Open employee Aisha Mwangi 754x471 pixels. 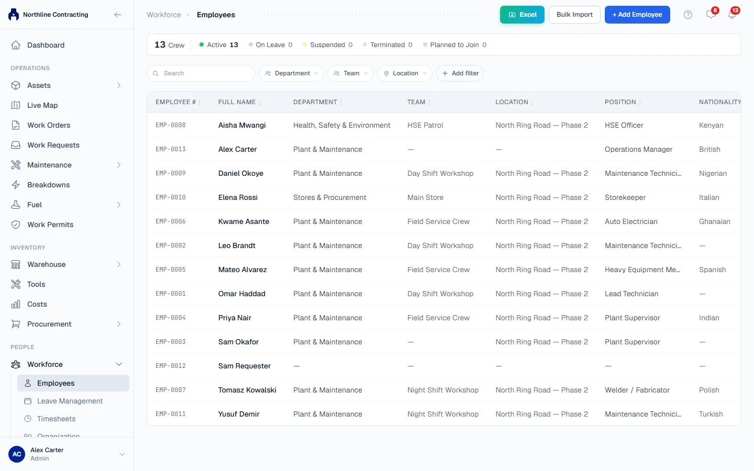coord(242,125)
